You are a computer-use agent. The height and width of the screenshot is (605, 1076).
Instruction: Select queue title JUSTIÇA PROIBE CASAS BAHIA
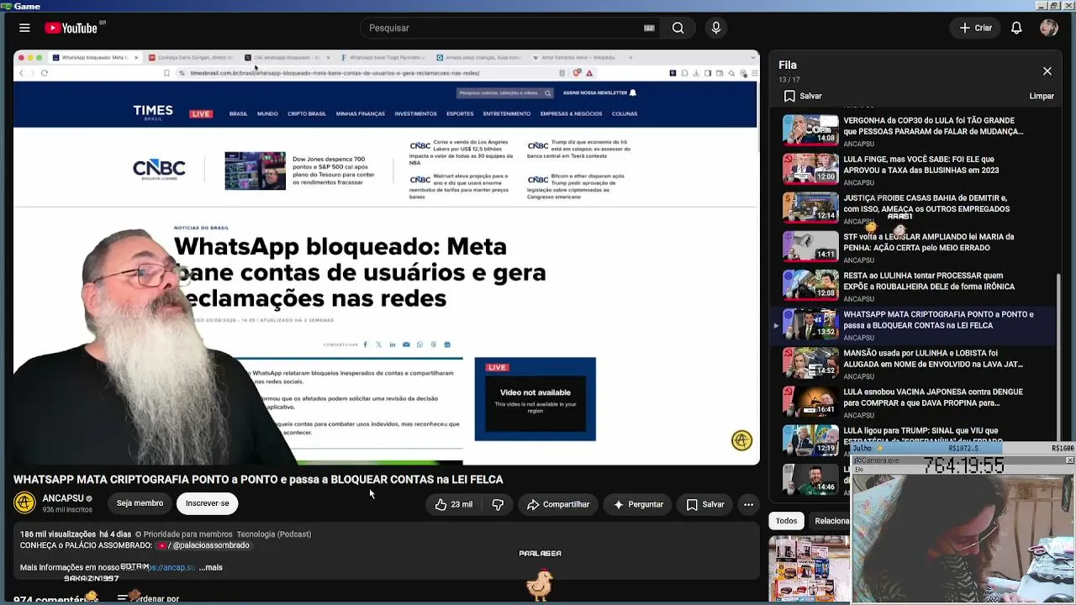(x=926, y=203)
